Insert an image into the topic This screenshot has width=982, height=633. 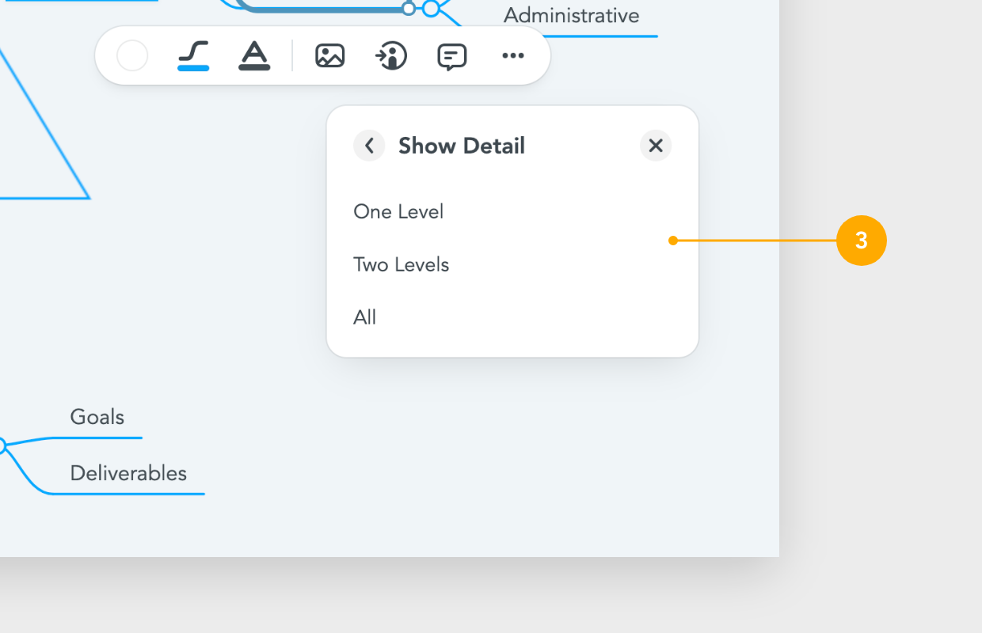click(330, 55)
